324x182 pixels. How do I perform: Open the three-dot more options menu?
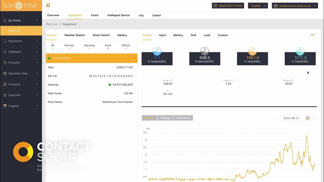tap(313, 35)
